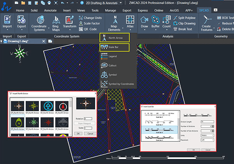This screenshot has height=164, width=234.
Task: Click the Draw polygon tool icon
Action: coord(144,20)
